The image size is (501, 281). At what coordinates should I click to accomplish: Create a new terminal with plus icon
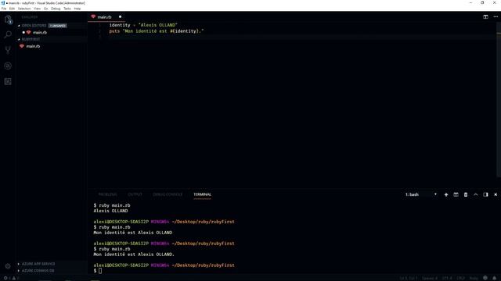[x=446, y=194]
